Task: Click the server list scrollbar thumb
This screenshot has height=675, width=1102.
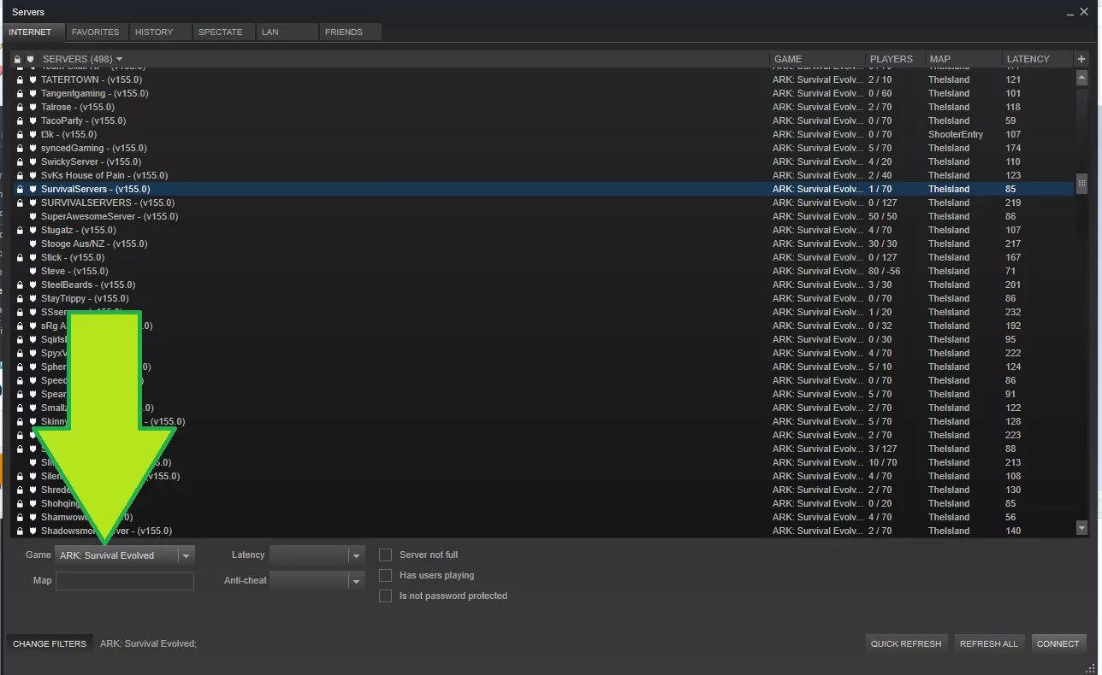Action: [1081, 183]
